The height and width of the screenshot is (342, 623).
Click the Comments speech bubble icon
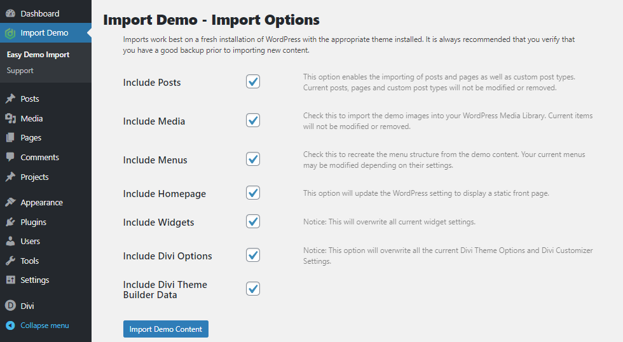tap(10, 158)
